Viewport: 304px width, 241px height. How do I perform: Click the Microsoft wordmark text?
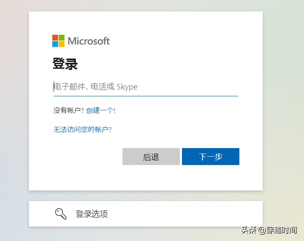coord(88,41)
